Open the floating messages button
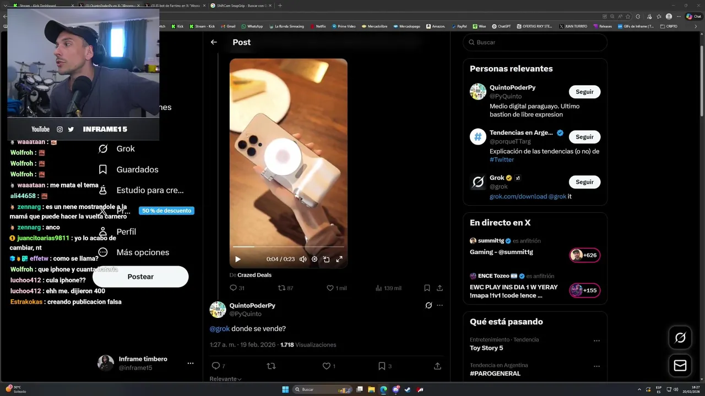705x396 pixels. coord(680,366)
